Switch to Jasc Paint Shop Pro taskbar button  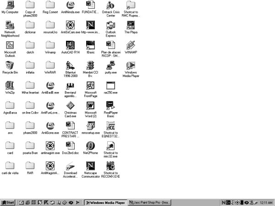click(149, 202)
